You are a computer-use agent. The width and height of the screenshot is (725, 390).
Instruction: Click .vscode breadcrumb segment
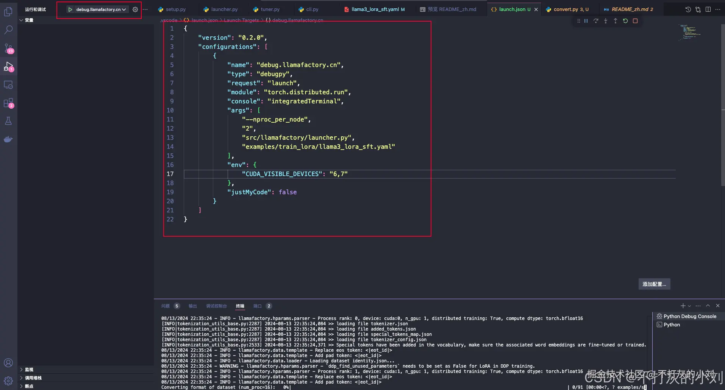(x=169, y=20)
